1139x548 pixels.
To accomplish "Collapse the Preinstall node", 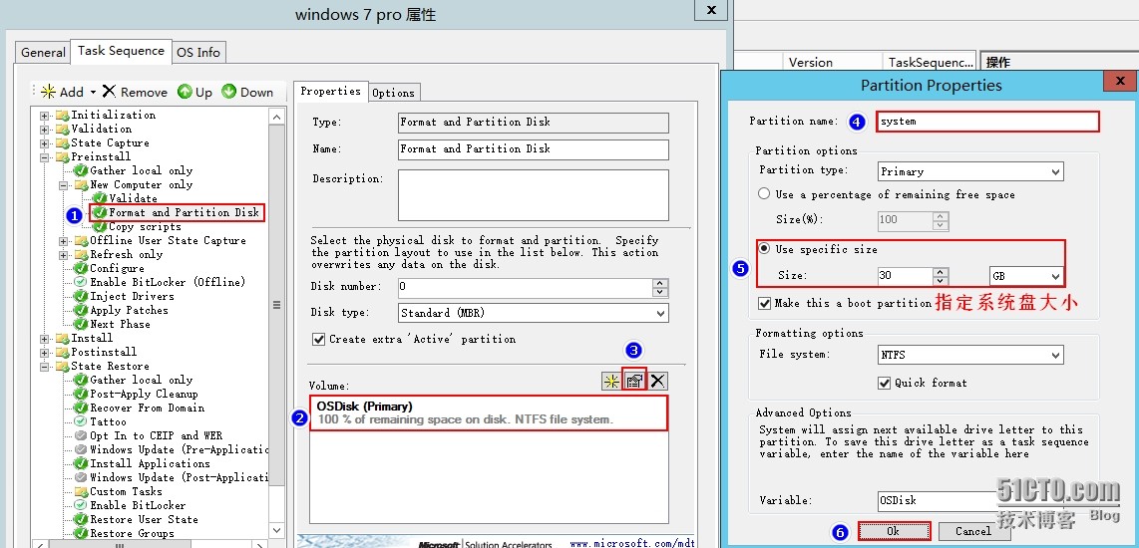I will click(x=44, y=156).
